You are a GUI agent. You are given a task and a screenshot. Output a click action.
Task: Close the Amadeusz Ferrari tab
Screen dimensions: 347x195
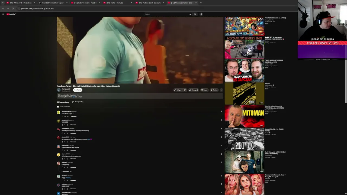click(x=196, y=3)
